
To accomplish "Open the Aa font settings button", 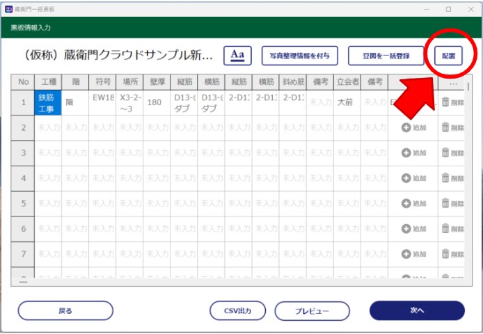I will point(237,56).
